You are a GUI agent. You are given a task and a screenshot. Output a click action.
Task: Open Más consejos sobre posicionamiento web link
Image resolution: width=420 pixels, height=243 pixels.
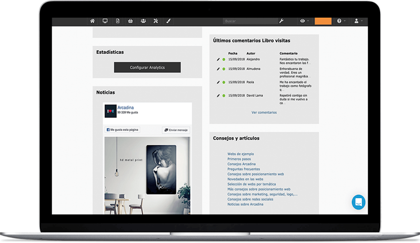[259, 189]
